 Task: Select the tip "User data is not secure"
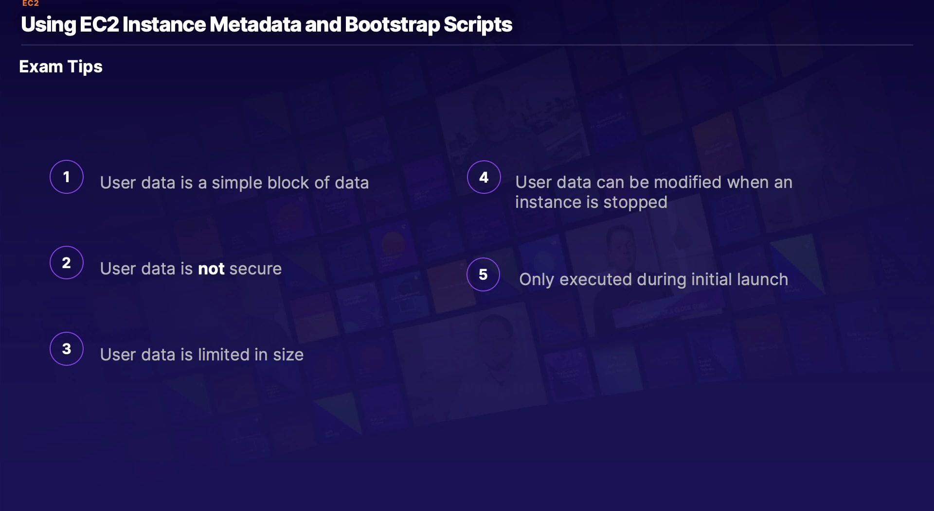(191, 269)
